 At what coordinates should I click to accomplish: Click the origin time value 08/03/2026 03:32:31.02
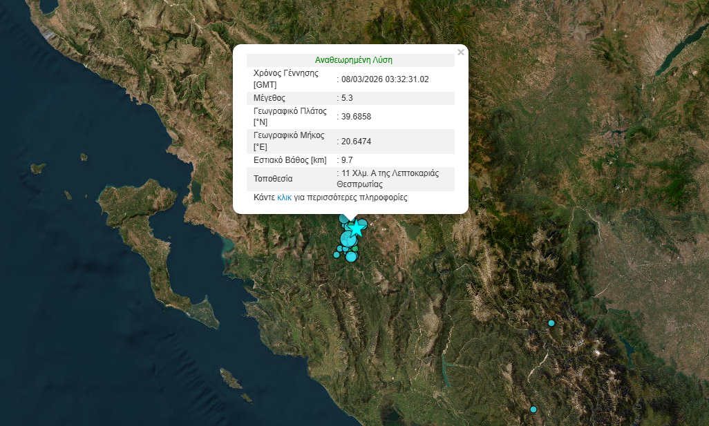[x=385, y=79]
